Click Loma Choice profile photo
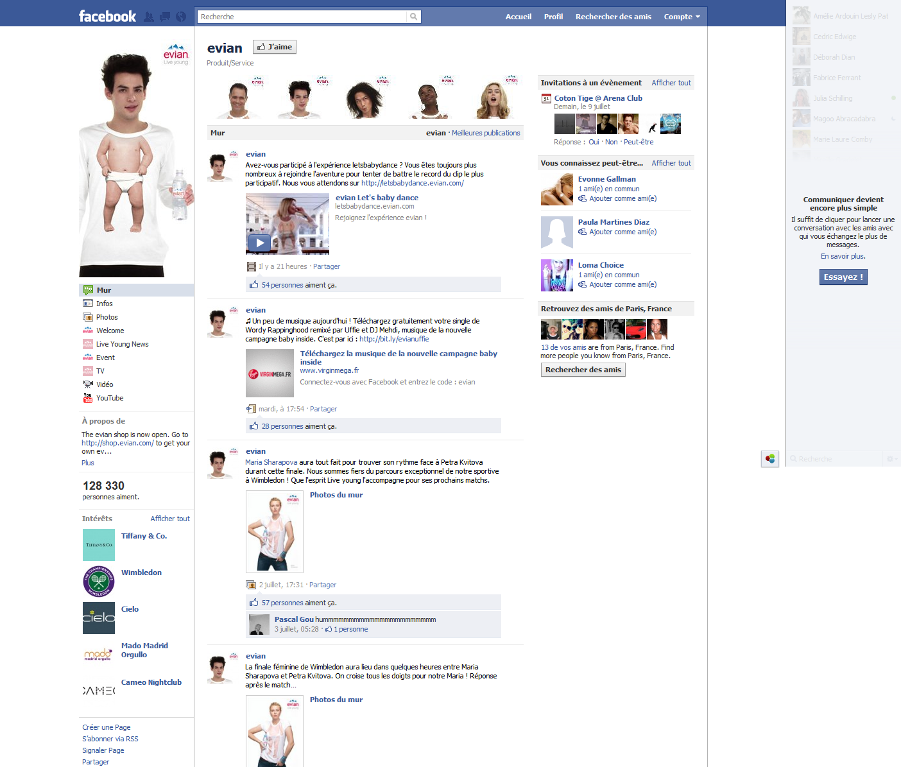The image size is (901, 767). (557, 275)
